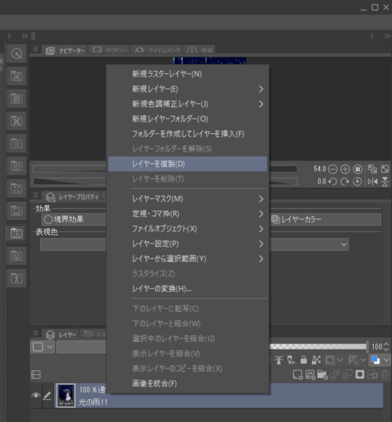Choose 新規ラスターレイヤー(N) menu item

pos(187,74)
